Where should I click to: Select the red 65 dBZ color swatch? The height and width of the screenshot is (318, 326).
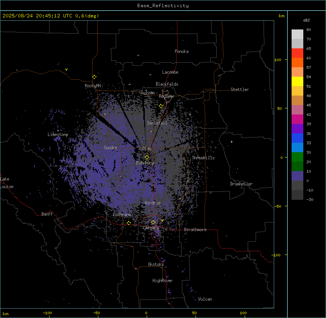(297, 53)
